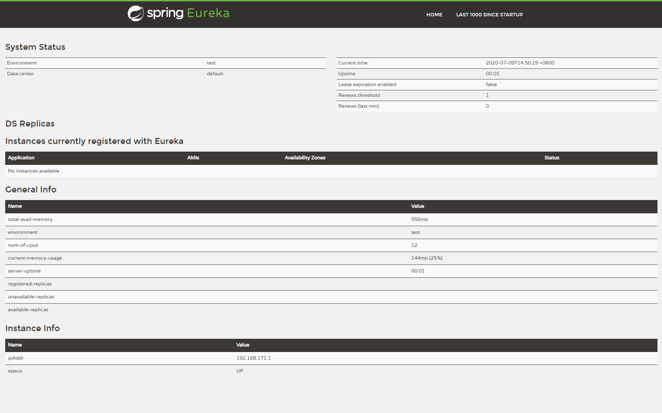The image size is (662, 413).
Task: Click the current-memory-usage row name
Action: (x=35, y=258)
